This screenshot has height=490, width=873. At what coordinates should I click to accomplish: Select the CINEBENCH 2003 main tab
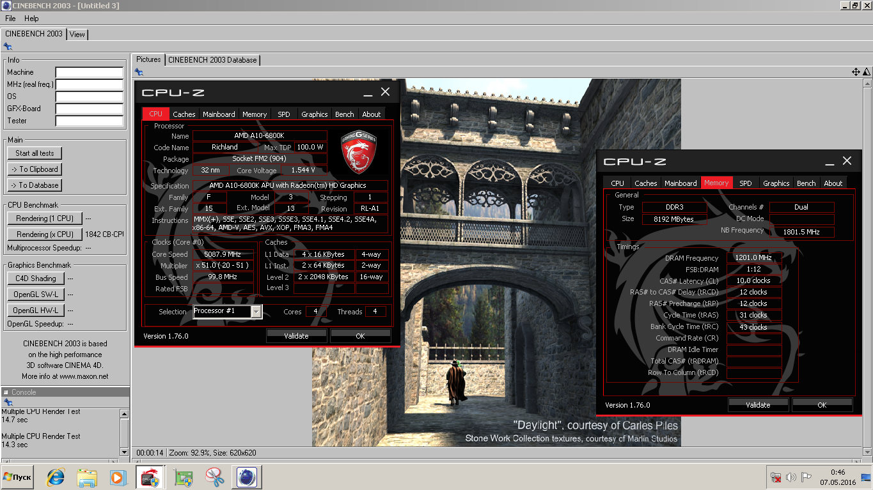click(x=34, y=34)
